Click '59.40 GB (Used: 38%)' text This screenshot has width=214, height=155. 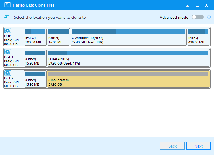click(87, 42)
